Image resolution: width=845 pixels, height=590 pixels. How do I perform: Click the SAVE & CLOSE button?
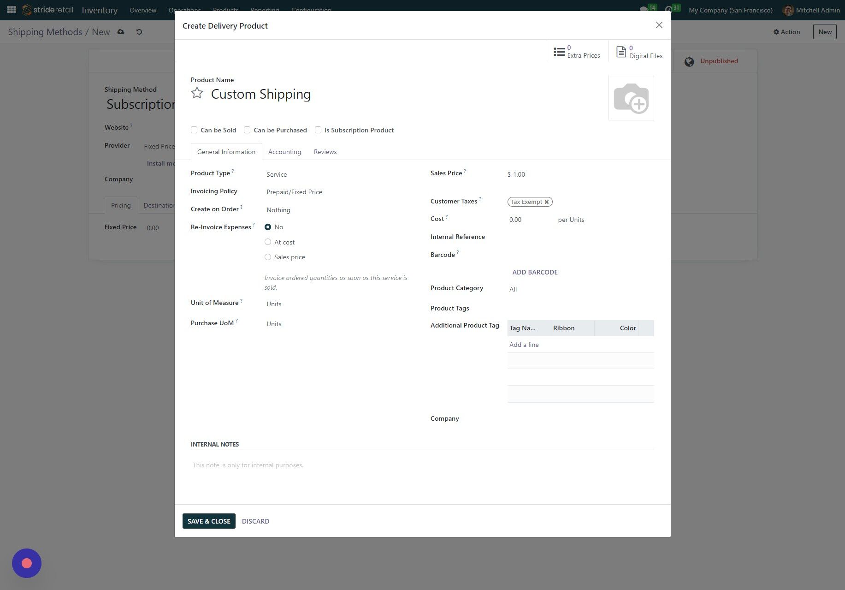pos(208,521)
